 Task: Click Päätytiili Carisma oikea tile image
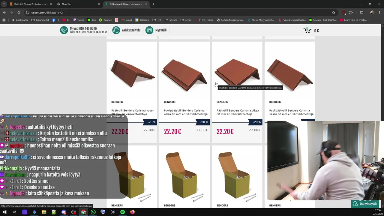(237, 72)
